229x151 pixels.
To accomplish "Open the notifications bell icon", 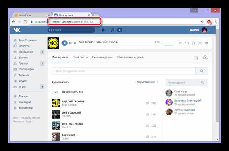I will pos(103,30).
